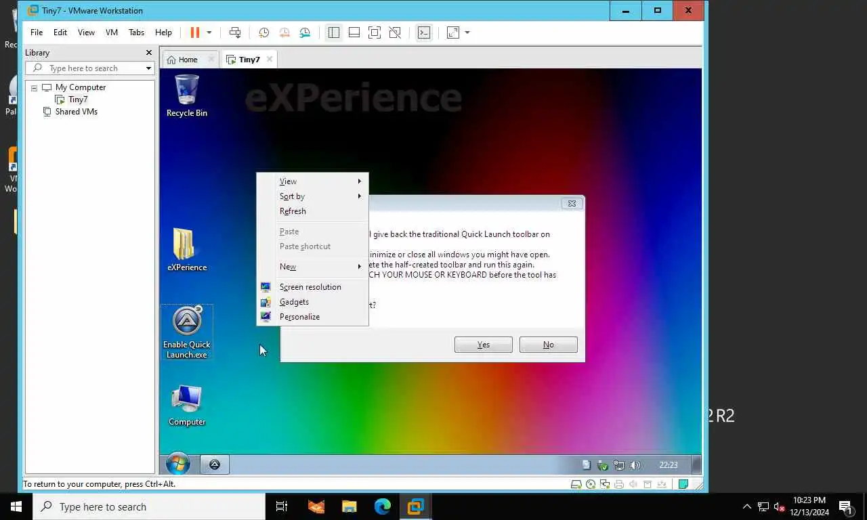Viewport: 867px width, 520px height.
Task: Click the CD/DVD device status icon
Action: coord(591,484)
